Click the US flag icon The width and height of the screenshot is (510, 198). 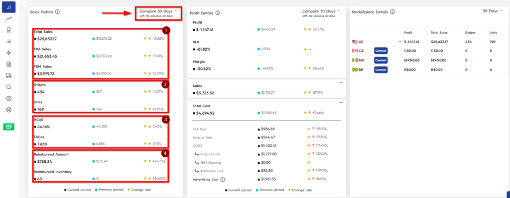pyautogui.click(x=355, y=42)
